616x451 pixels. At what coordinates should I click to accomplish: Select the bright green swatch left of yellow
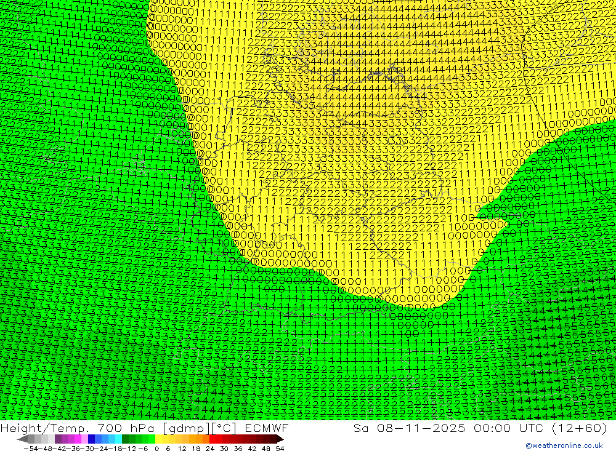(152, 439)
